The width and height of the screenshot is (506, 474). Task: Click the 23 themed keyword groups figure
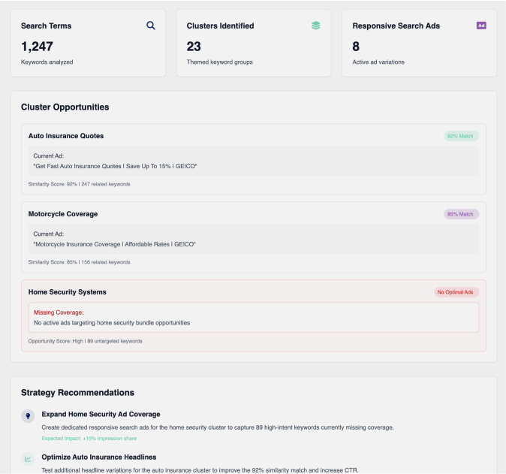(194, 47)
